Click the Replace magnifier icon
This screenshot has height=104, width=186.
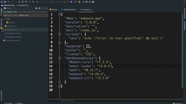[x=33, y=2]
